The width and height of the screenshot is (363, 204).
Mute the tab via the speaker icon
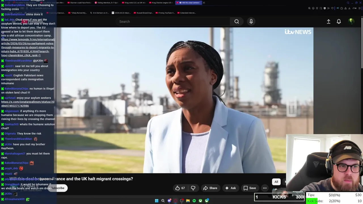[x=338, y=8]
